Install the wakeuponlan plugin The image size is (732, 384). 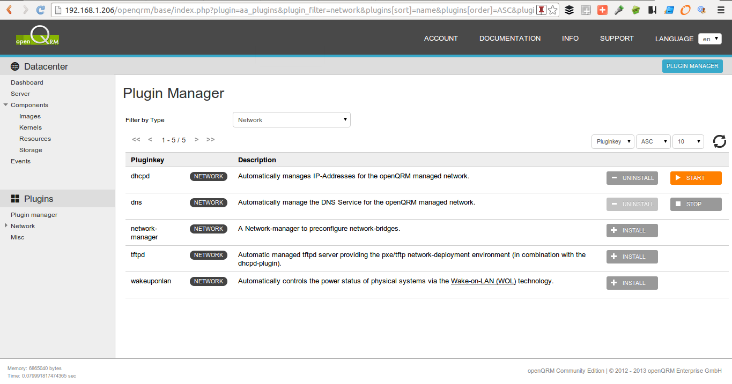632,283
